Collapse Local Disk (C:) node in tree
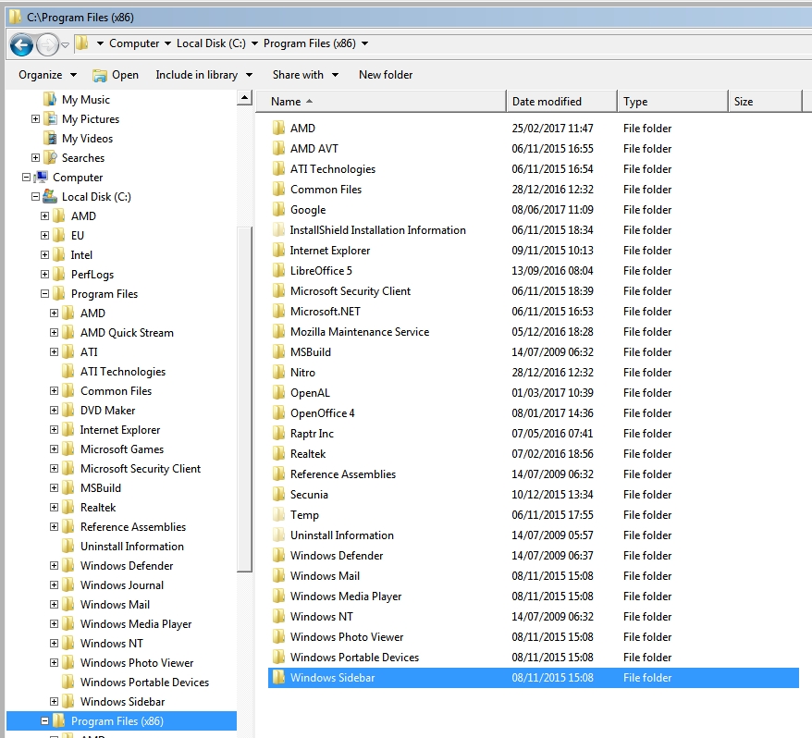This screenshot has height=738, width=812. (35, 196)
